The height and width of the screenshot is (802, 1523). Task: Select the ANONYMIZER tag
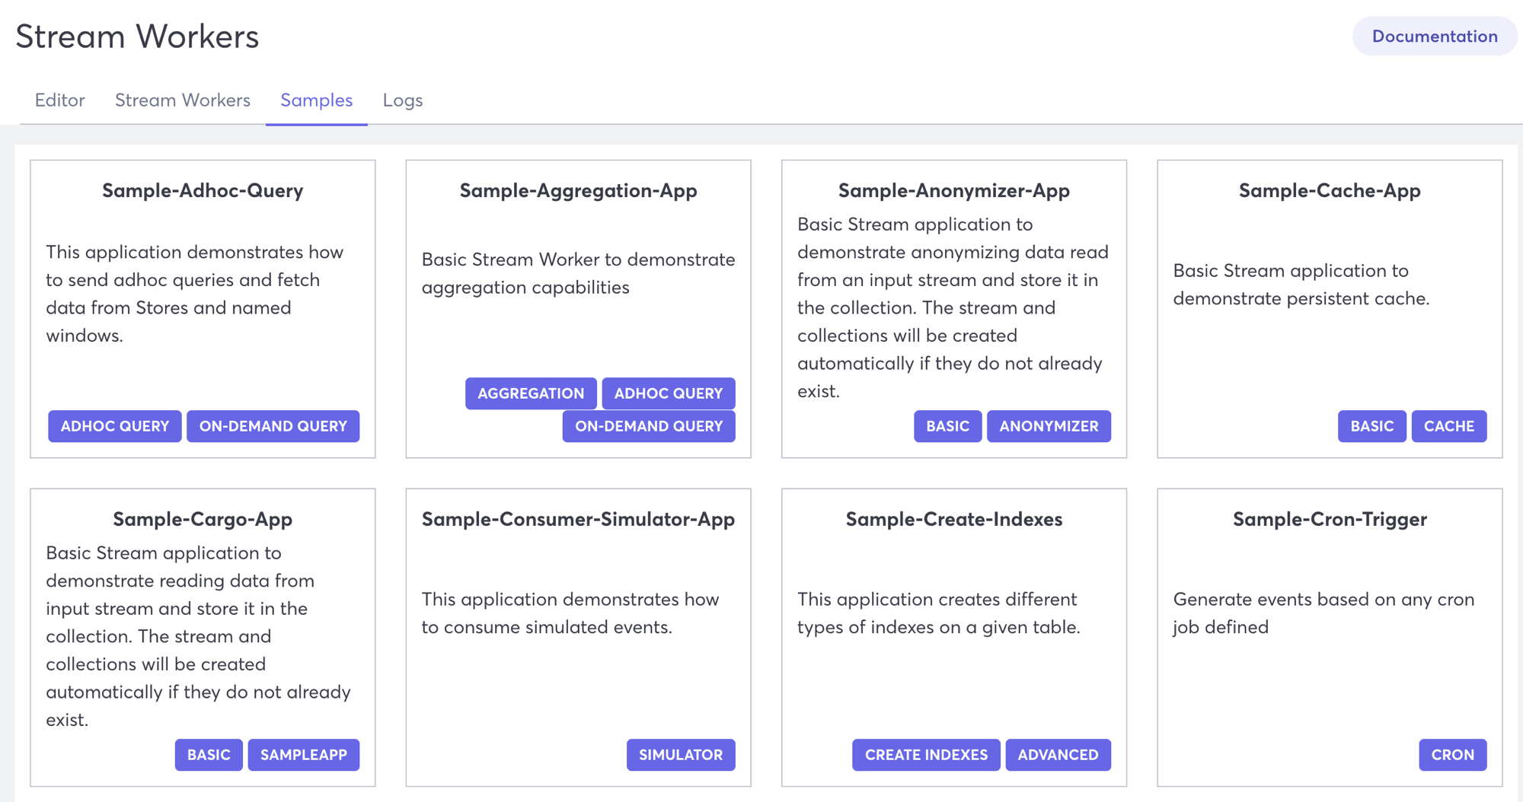point(1049,426)
